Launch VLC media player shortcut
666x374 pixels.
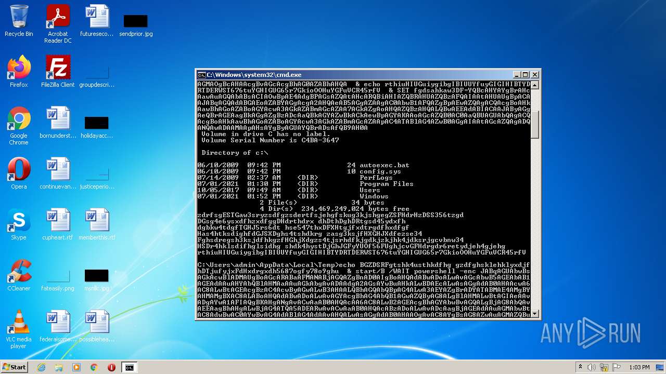click(19, 329)
